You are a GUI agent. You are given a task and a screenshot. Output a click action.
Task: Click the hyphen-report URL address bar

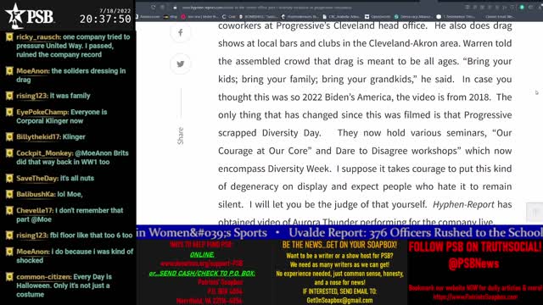(266, 8)
